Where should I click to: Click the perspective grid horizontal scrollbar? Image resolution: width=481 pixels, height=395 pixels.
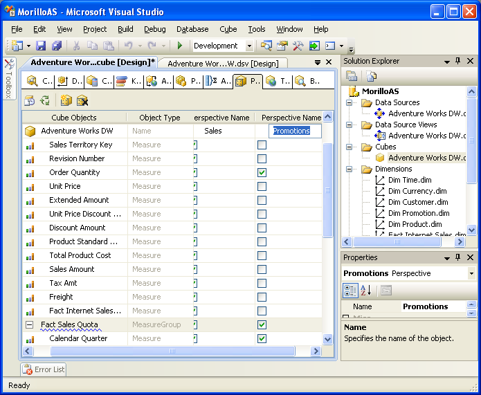pyautogui.click(x=172, y=351)
